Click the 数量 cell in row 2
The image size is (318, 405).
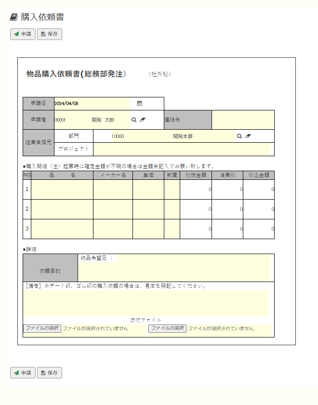pos(172,209)
